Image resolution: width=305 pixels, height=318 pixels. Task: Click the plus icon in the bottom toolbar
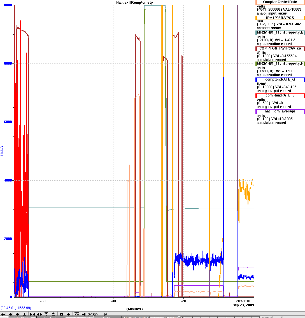[69, 314]
